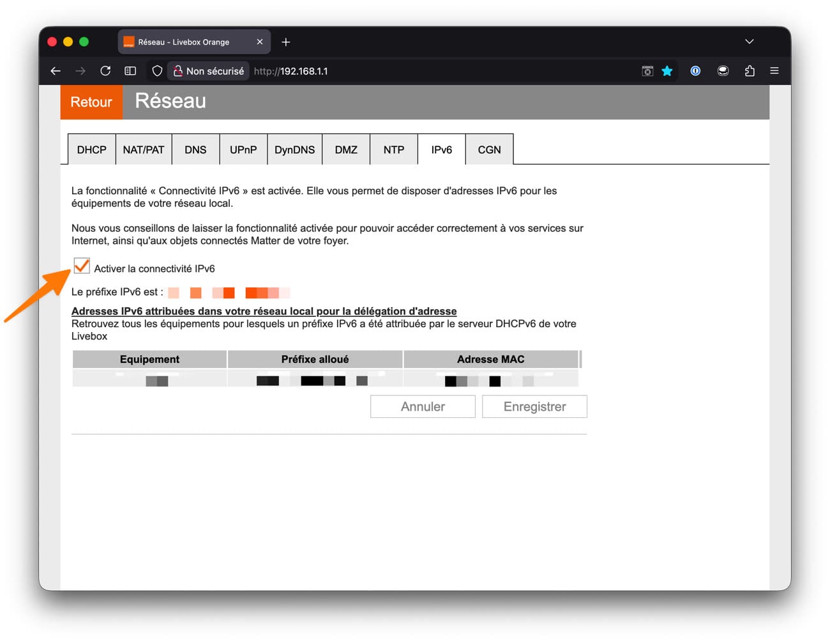Expand the list all tabs chevron
The height and width of the screenshot is (642, 830).
(750, 42)
